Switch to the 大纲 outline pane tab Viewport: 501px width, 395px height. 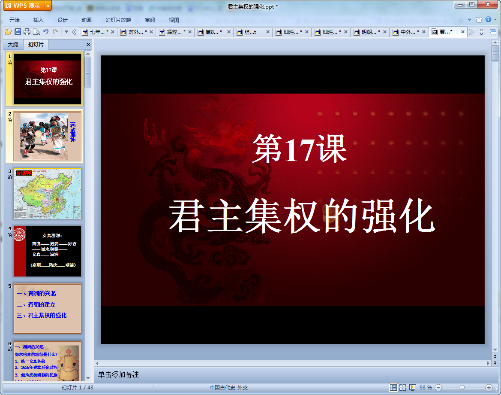[13, 45]
